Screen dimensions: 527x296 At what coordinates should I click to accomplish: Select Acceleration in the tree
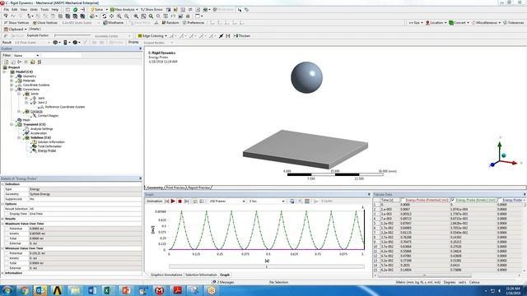coord(39,133)
